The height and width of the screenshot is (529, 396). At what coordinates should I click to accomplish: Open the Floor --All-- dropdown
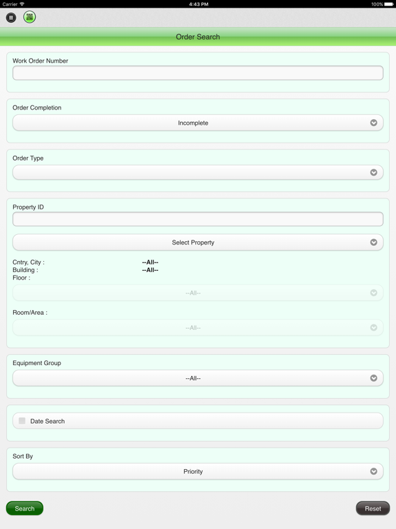click(x=198, y=293)
